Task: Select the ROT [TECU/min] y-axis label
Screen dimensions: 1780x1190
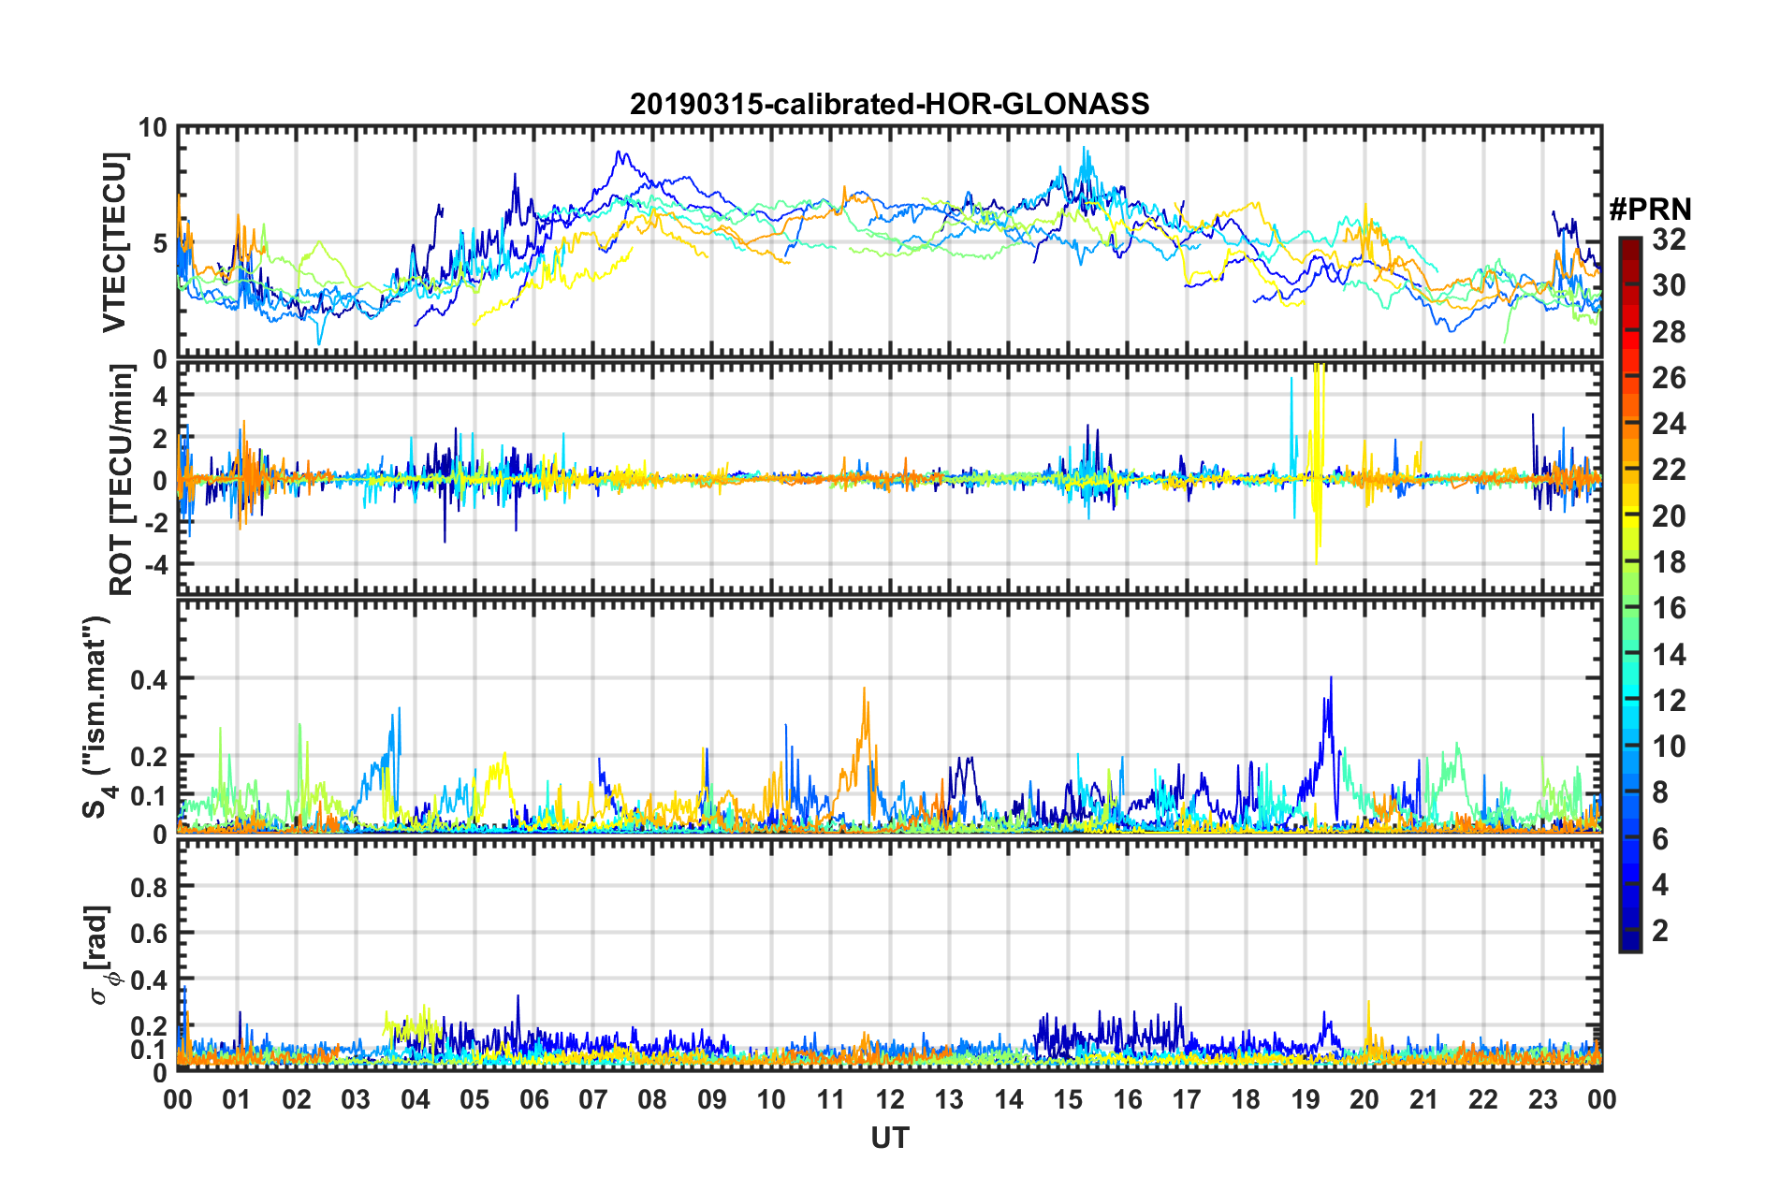Action: [122, 480]
